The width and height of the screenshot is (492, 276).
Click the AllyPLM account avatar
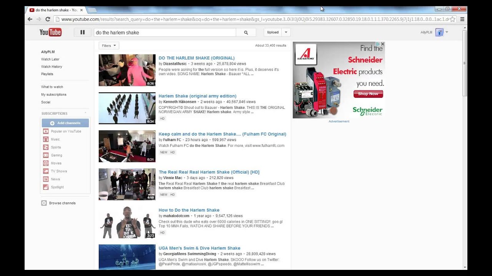[439, 33]
